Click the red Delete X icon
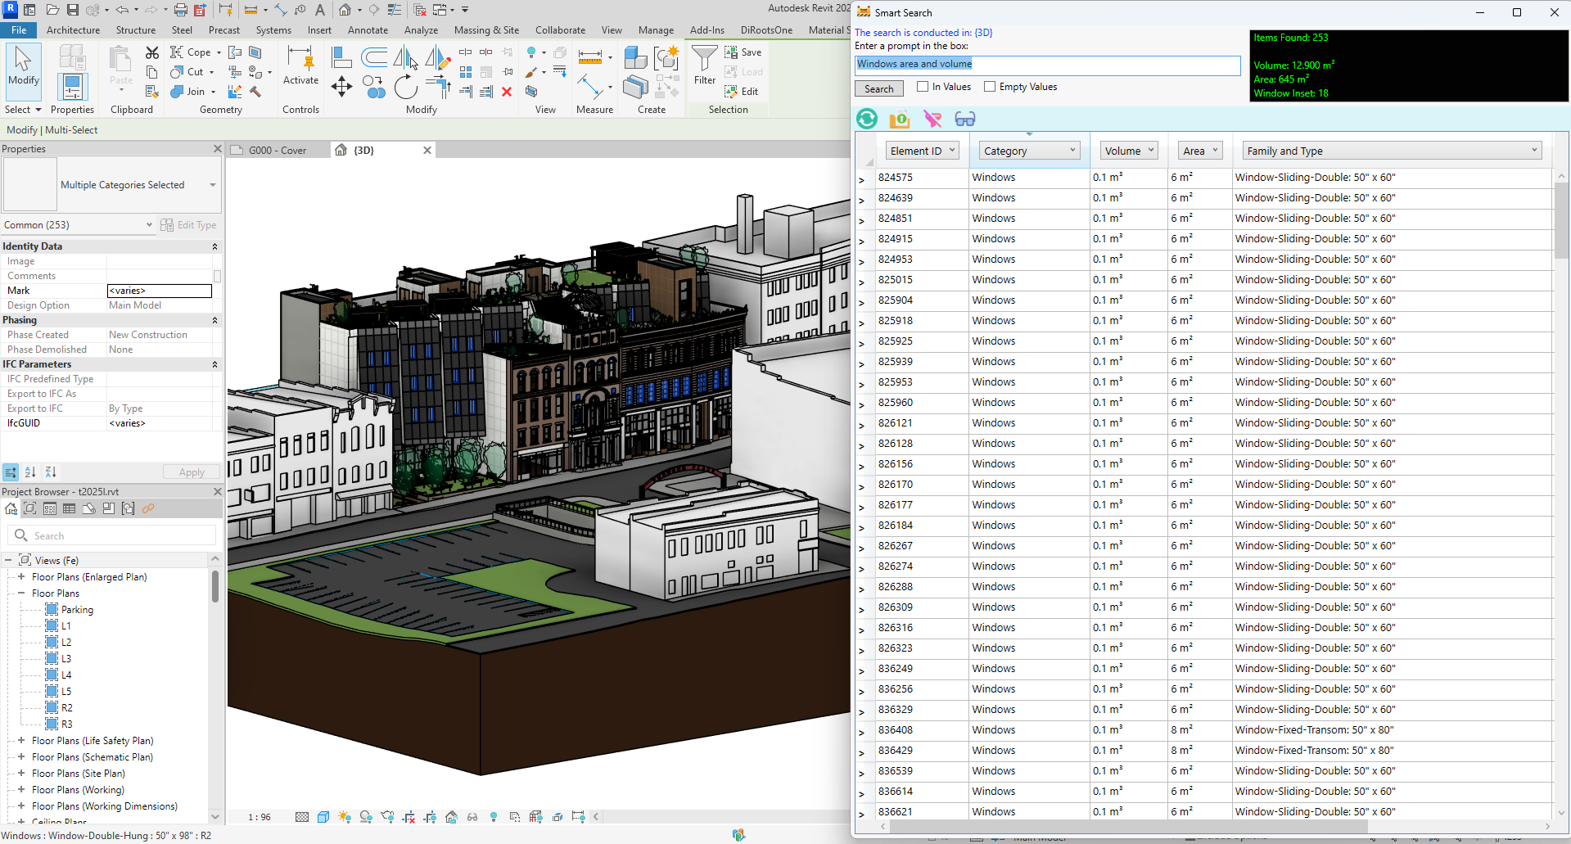The width and height of the screenshot is (1571, 844). point(507,92)
